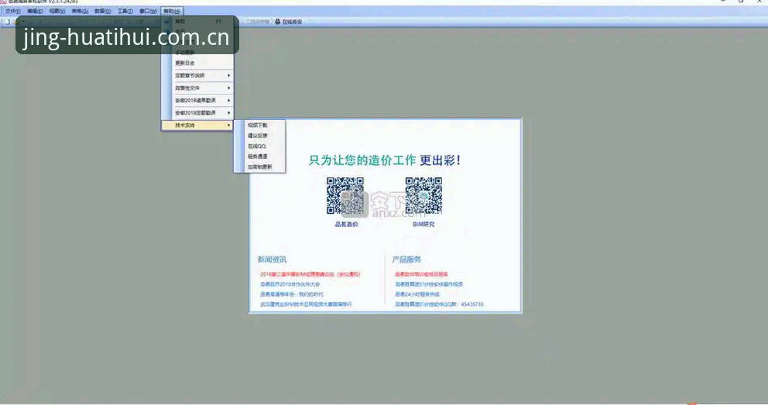Click the BIM研究 QR code

coord(423,196)
